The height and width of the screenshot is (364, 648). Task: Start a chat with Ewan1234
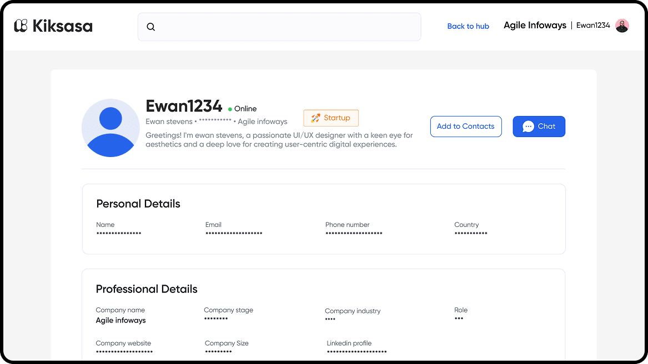click(x=539, y=127)
